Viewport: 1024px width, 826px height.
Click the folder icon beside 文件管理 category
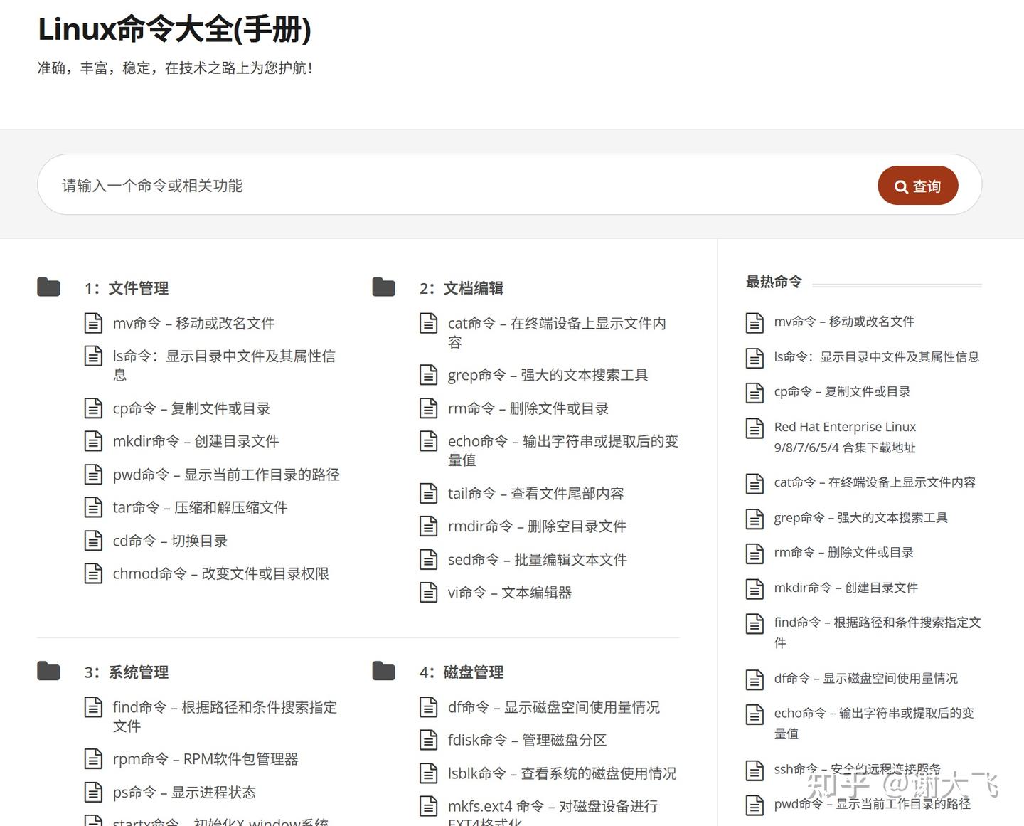coord(48,287)
